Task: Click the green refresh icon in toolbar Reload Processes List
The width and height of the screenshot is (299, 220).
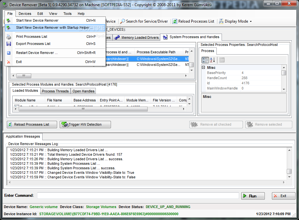Action: [x=175, y=21]
